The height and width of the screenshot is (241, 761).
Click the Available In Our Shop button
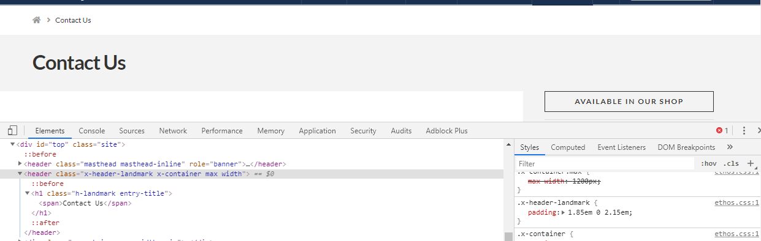click(x=629, y=102)
